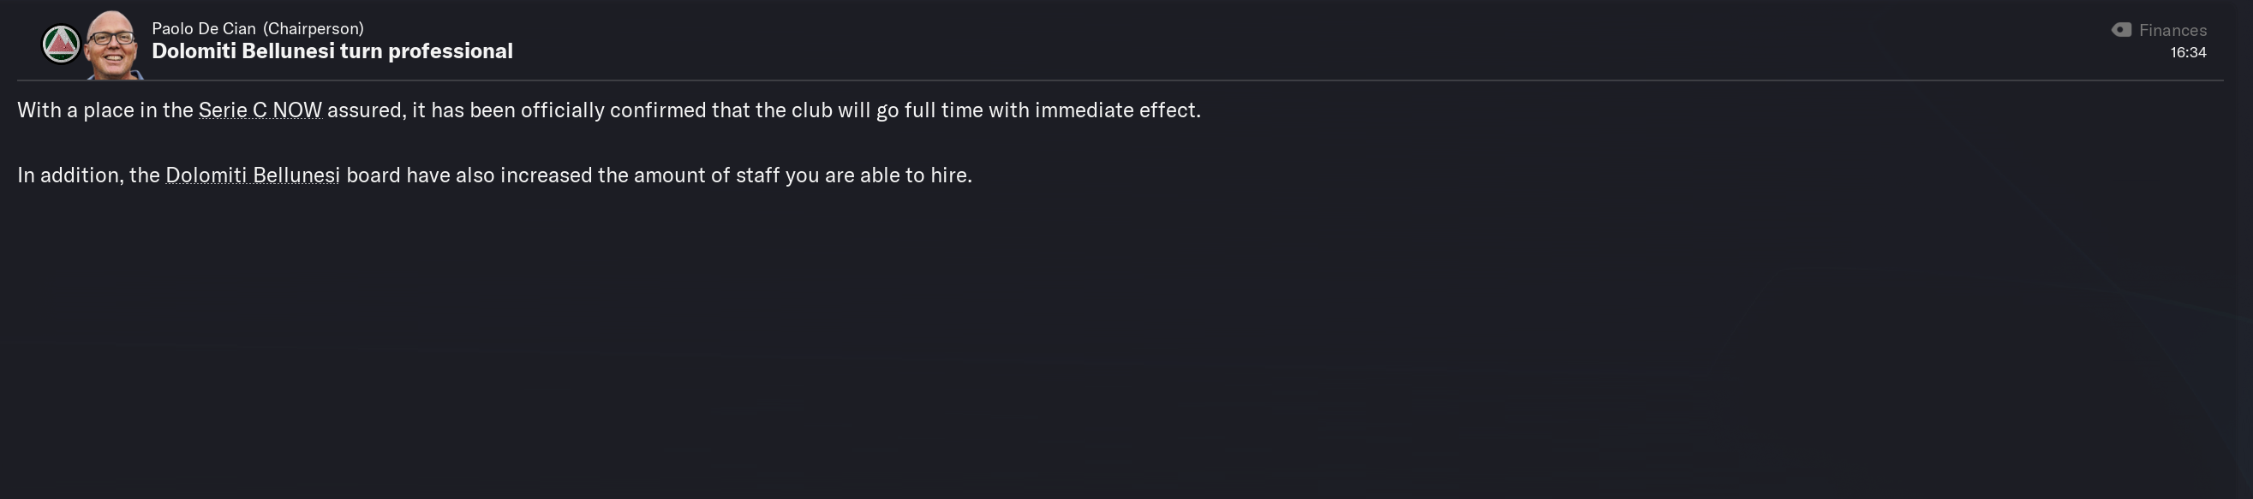
Task: Click 'In addition, the' at the second paragraph start
Action: 88,175
